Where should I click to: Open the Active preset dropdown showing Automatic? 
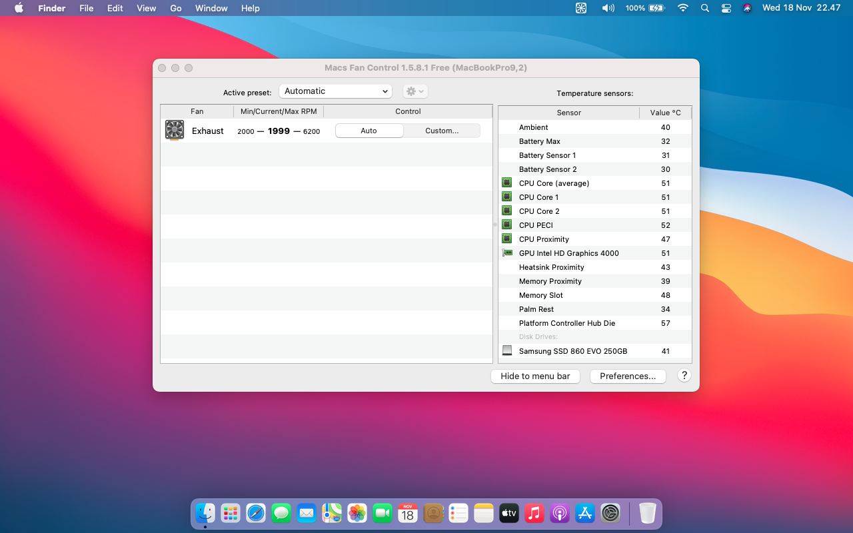click(x=335, y=91)
